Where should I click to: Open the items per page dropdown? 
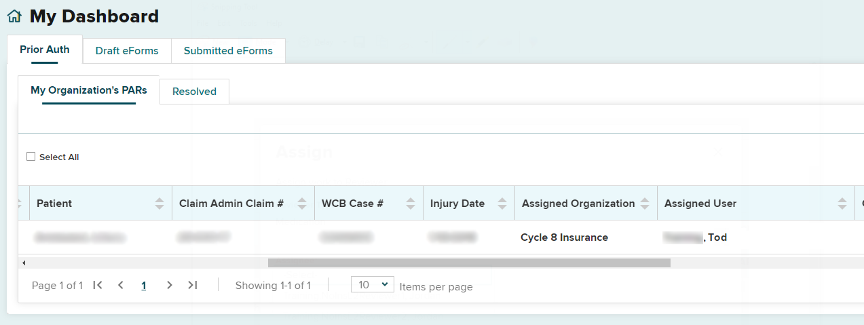click(x=372, y=285)
